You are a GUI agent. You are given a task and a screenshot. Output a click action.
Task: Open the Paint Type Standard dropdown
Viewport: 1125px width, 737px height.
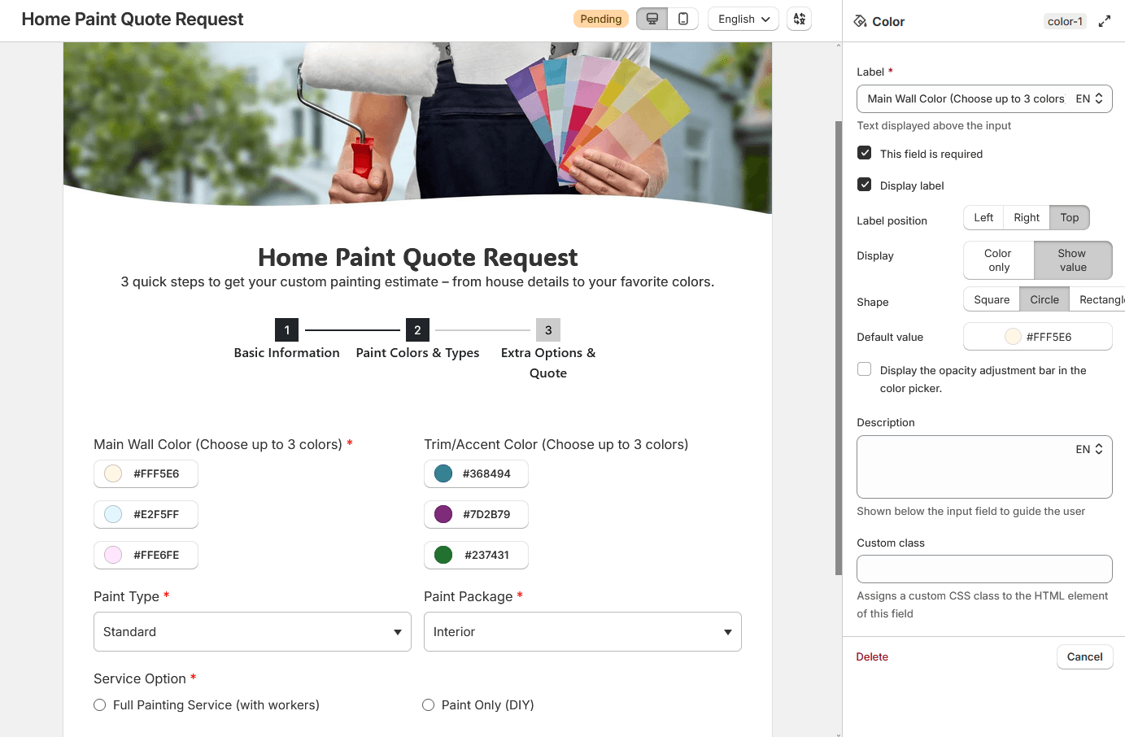(252, 632)
